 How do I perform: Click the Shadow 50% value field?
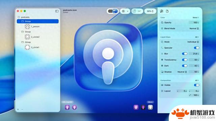[194, 72]
